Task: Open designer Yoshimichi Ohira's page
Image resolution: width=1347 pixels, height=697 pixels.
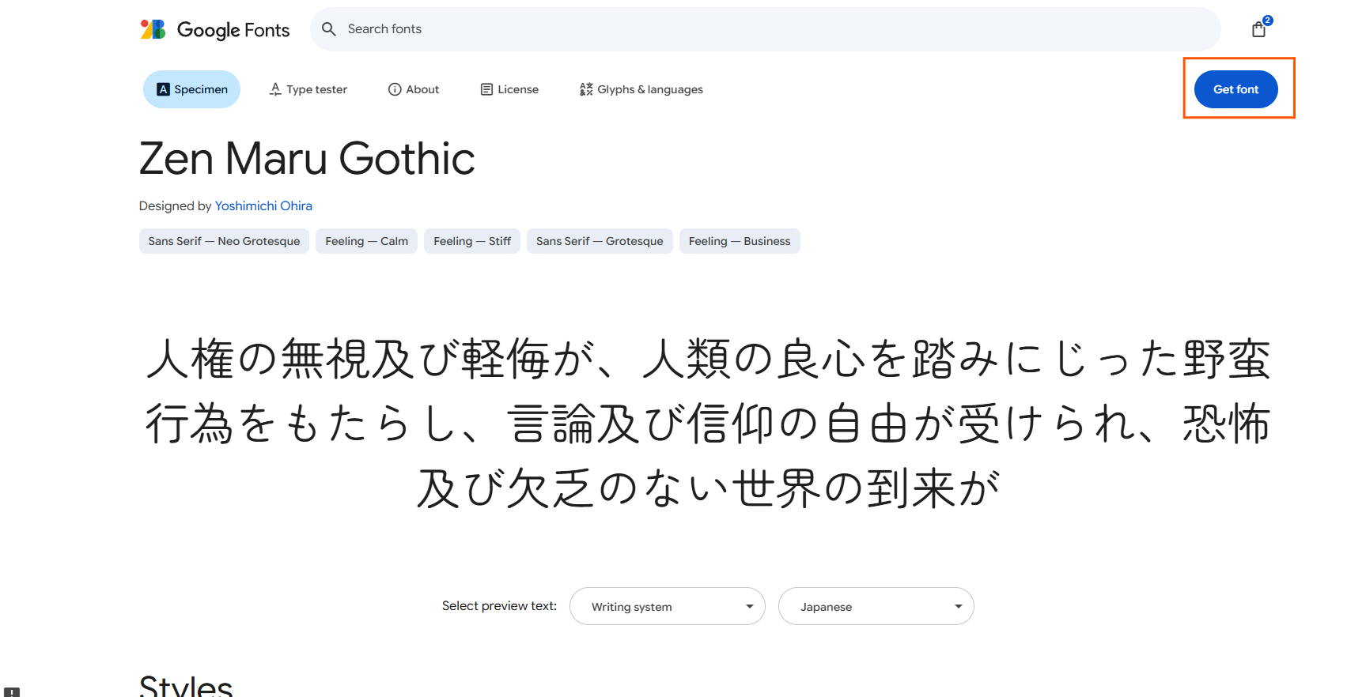Action: 263,205
